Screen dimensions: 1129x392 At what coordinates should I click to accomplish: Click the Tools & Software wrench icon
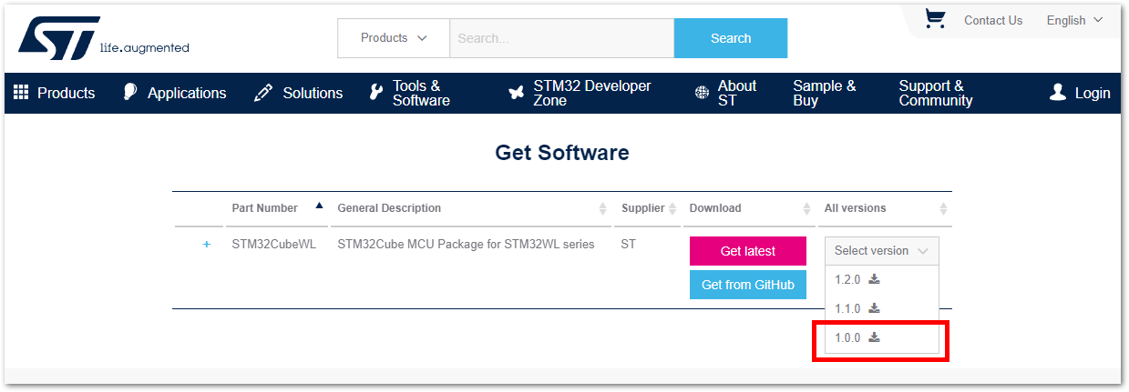pos(375,93)
